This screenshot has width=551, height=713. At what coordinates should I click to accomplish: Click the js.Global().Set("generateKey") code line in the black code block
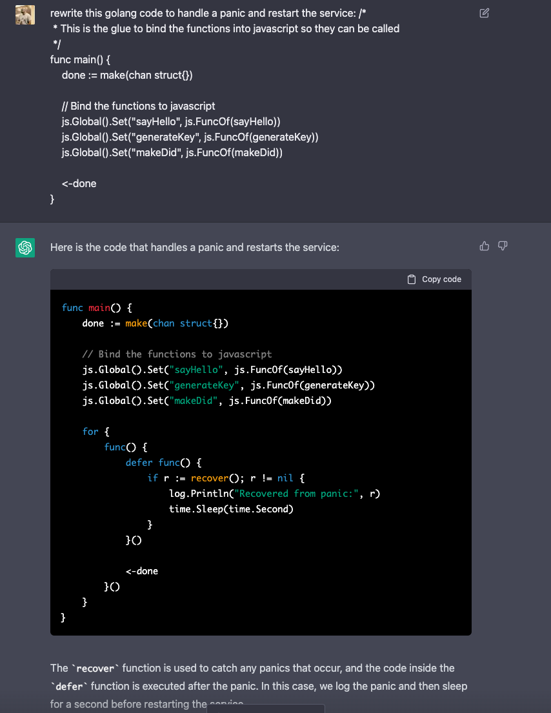pyautogui.click(x=228, y=385)
